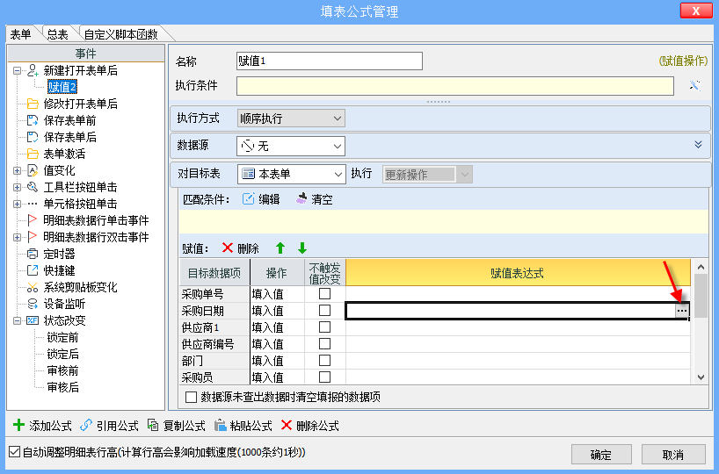Click the 设备监听 icon
Screen dimensions: 719x474
33,304
